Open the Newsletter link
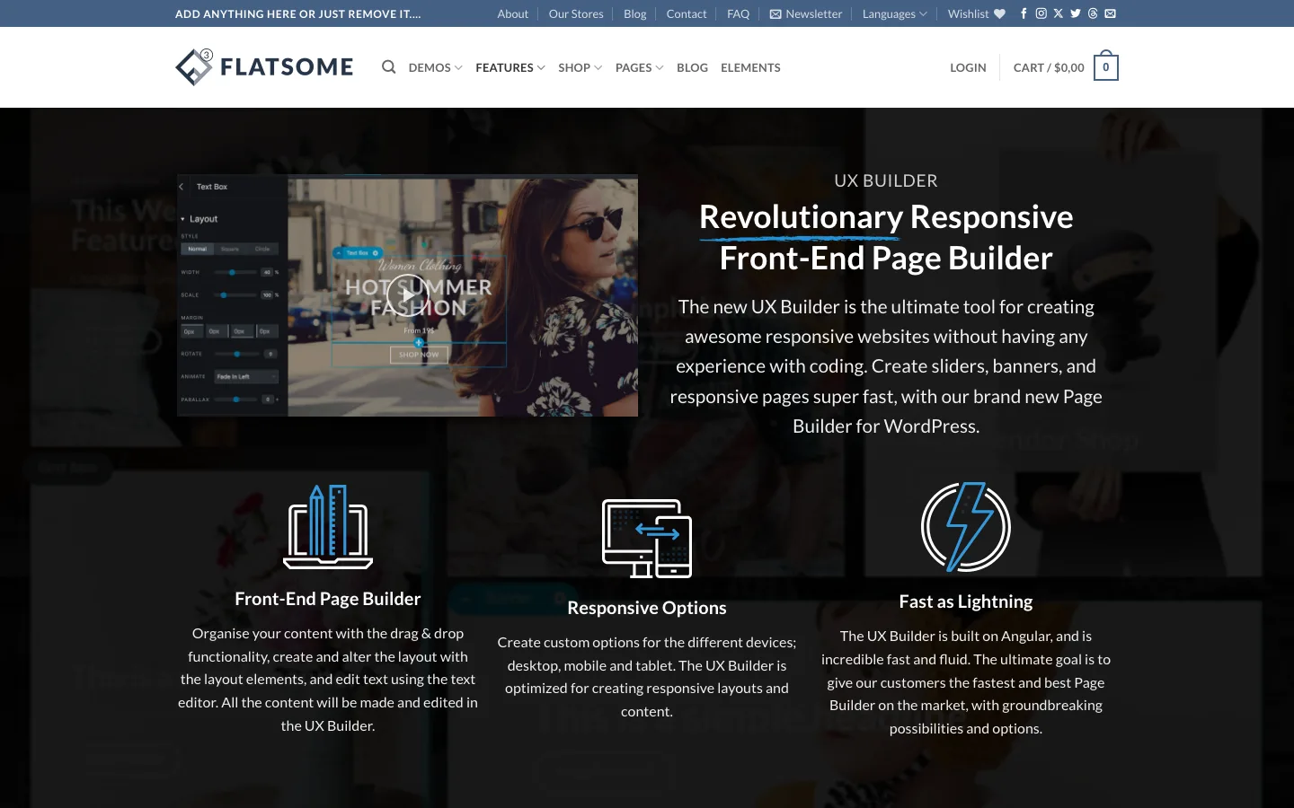The height and width of the screenshot is (808, 1294). click(x=806, y=13)
